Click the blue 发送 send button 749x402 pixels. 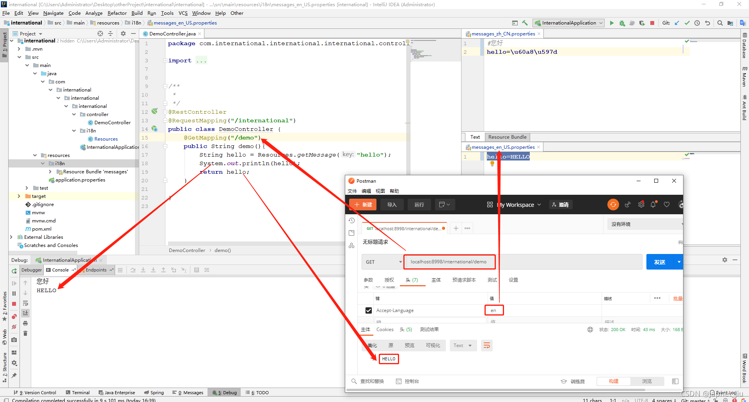[660, 262]
